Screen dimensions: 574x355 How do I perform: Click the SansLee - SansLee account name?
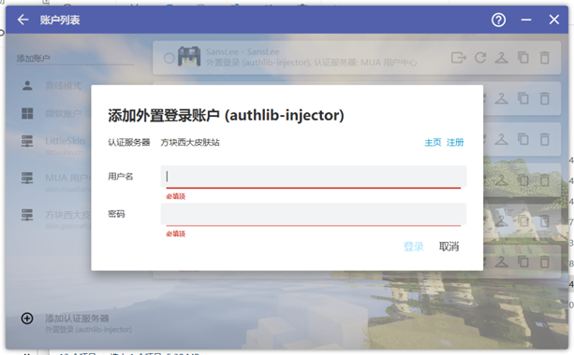coord(243,52)
